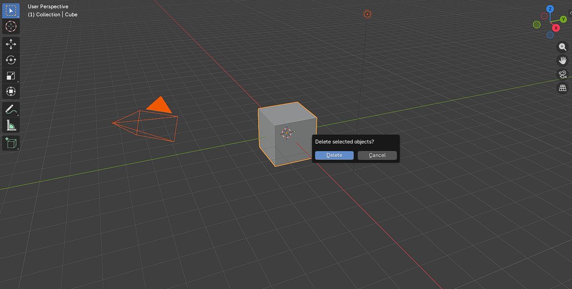Switch perspective/orthographic grid button
This screenshot has height=289, width=572.
click(562, 88)
